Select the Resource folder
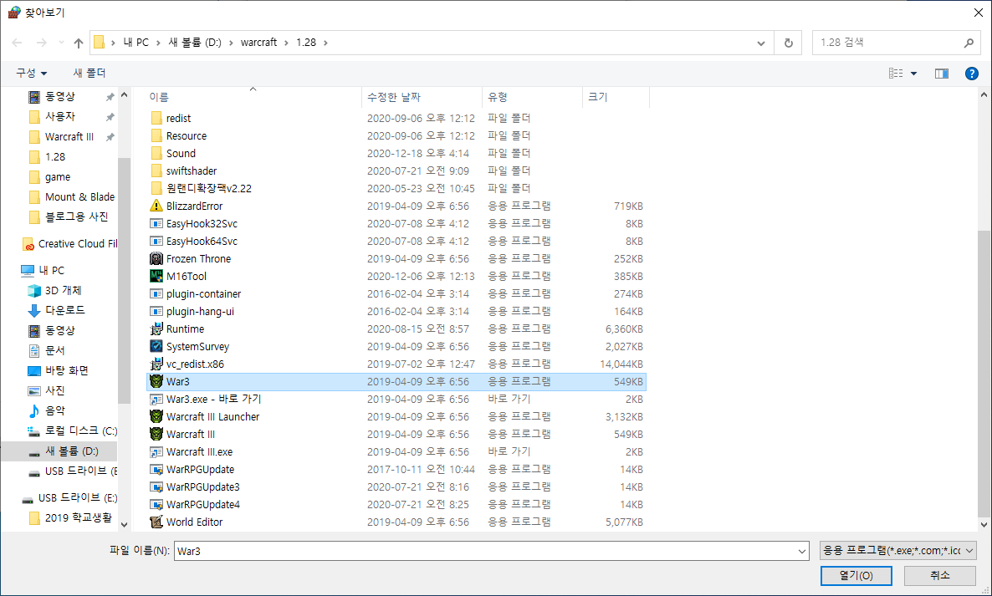This screenshot has height=596, width=992. [x=396, y=136]
